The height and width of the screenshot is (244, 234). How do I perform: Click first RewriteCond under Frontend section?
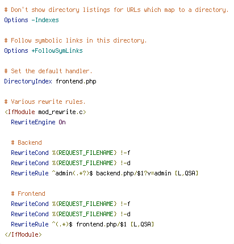[x=70, y=204]
